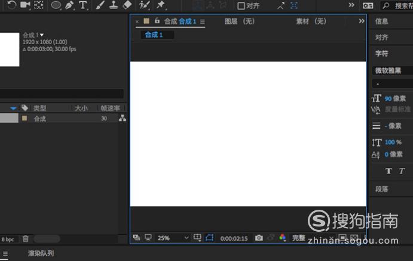The width and height of the screenshot is (413, 261).
Task: Switch to the 素材 (无) tab
Action: tap(311, 21)
